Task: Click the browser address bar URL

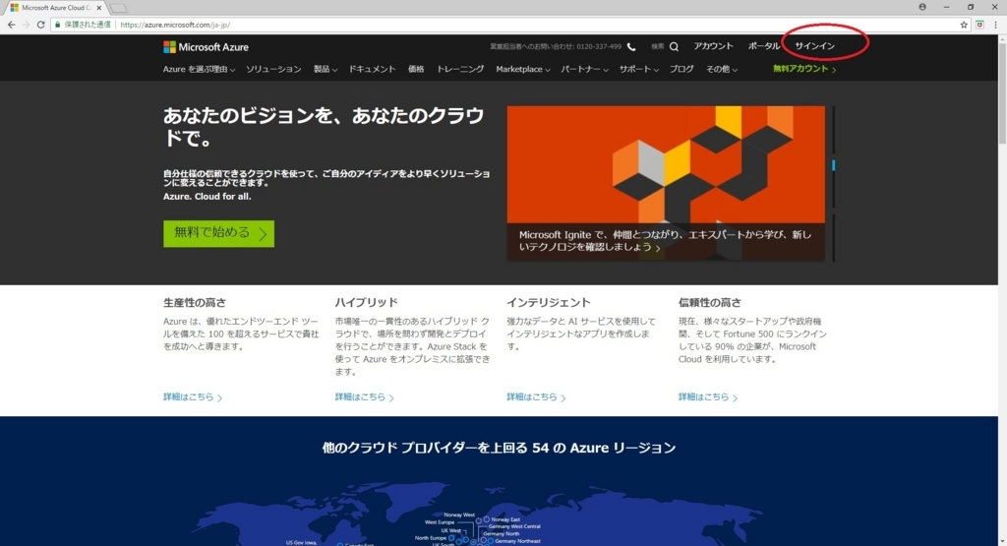Action: (175, 25)
